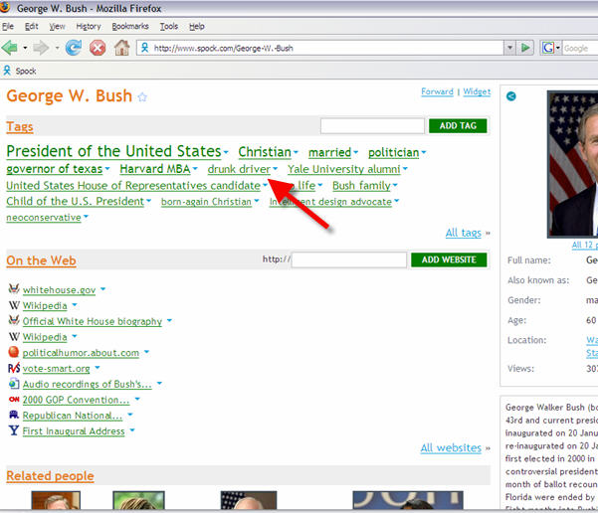
Task: Click the Forward navigation arrow button
Action: coord(41,48)
